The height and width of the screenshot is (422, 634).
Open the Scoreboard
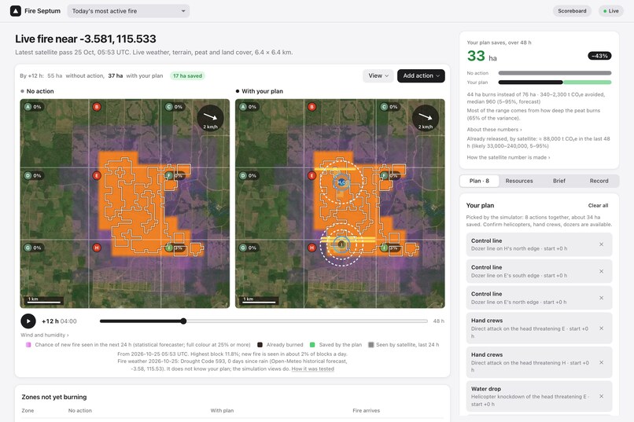(x=572, y=11)
